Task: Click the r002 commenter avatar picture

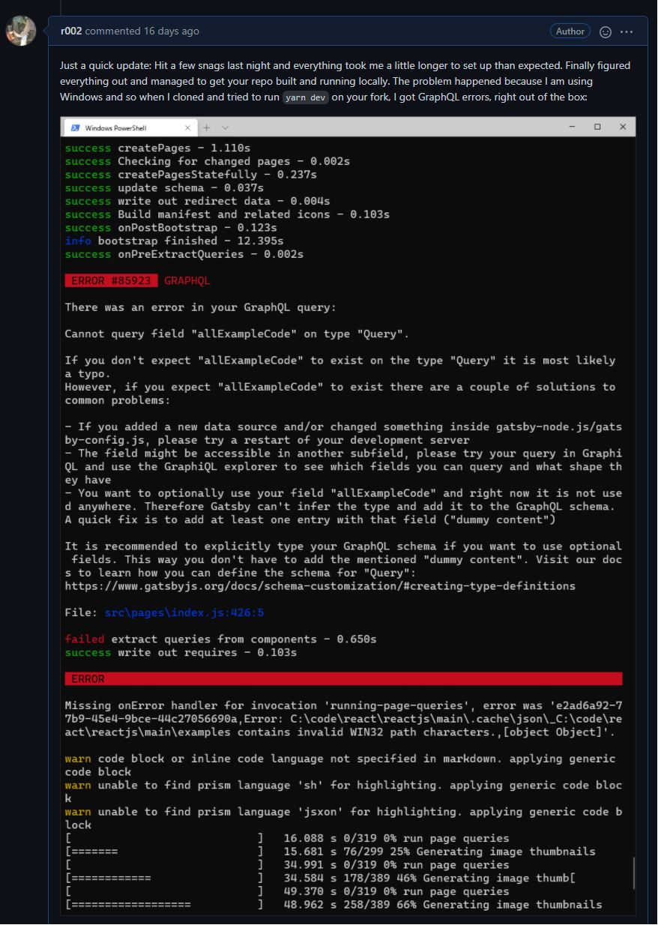Action: (20, 30)
